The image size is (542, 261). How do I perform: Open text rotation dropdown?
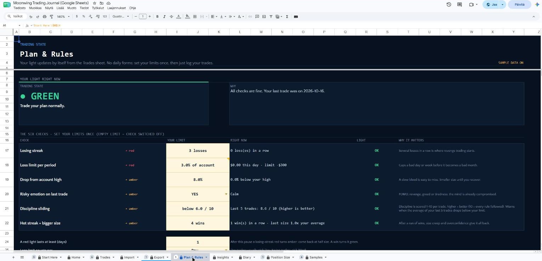coord(241,17)
